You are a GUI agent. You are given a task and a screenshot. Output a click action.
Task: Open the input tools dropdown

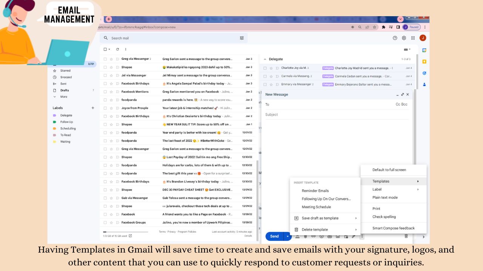pos(407,49)
